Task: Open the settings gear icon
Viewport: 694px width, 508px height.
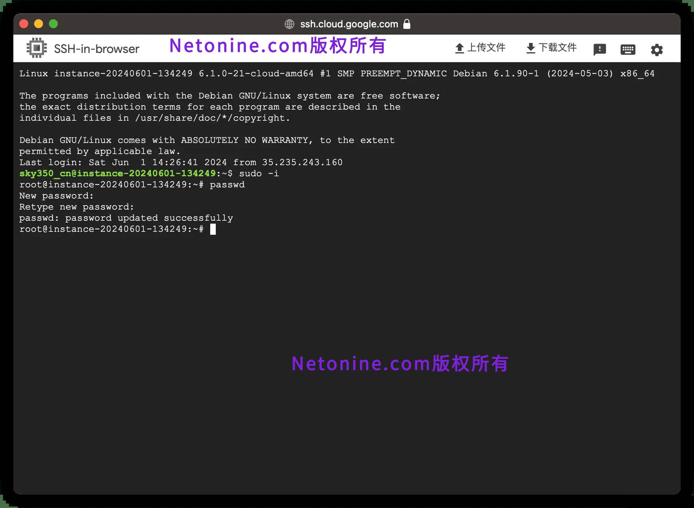Action: click(x=657, y=50)
